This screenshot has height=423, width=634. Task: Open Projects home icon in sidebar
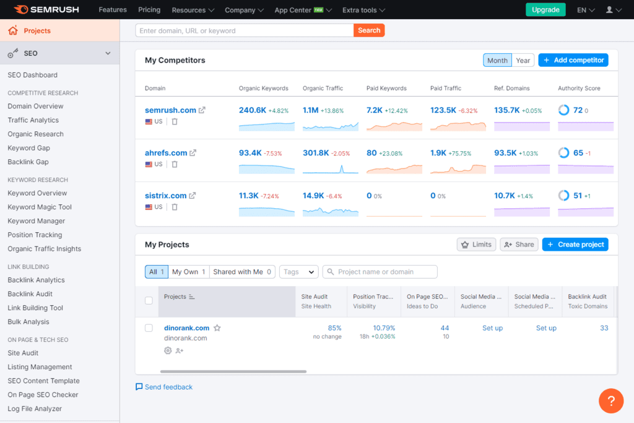coord(13,30)
